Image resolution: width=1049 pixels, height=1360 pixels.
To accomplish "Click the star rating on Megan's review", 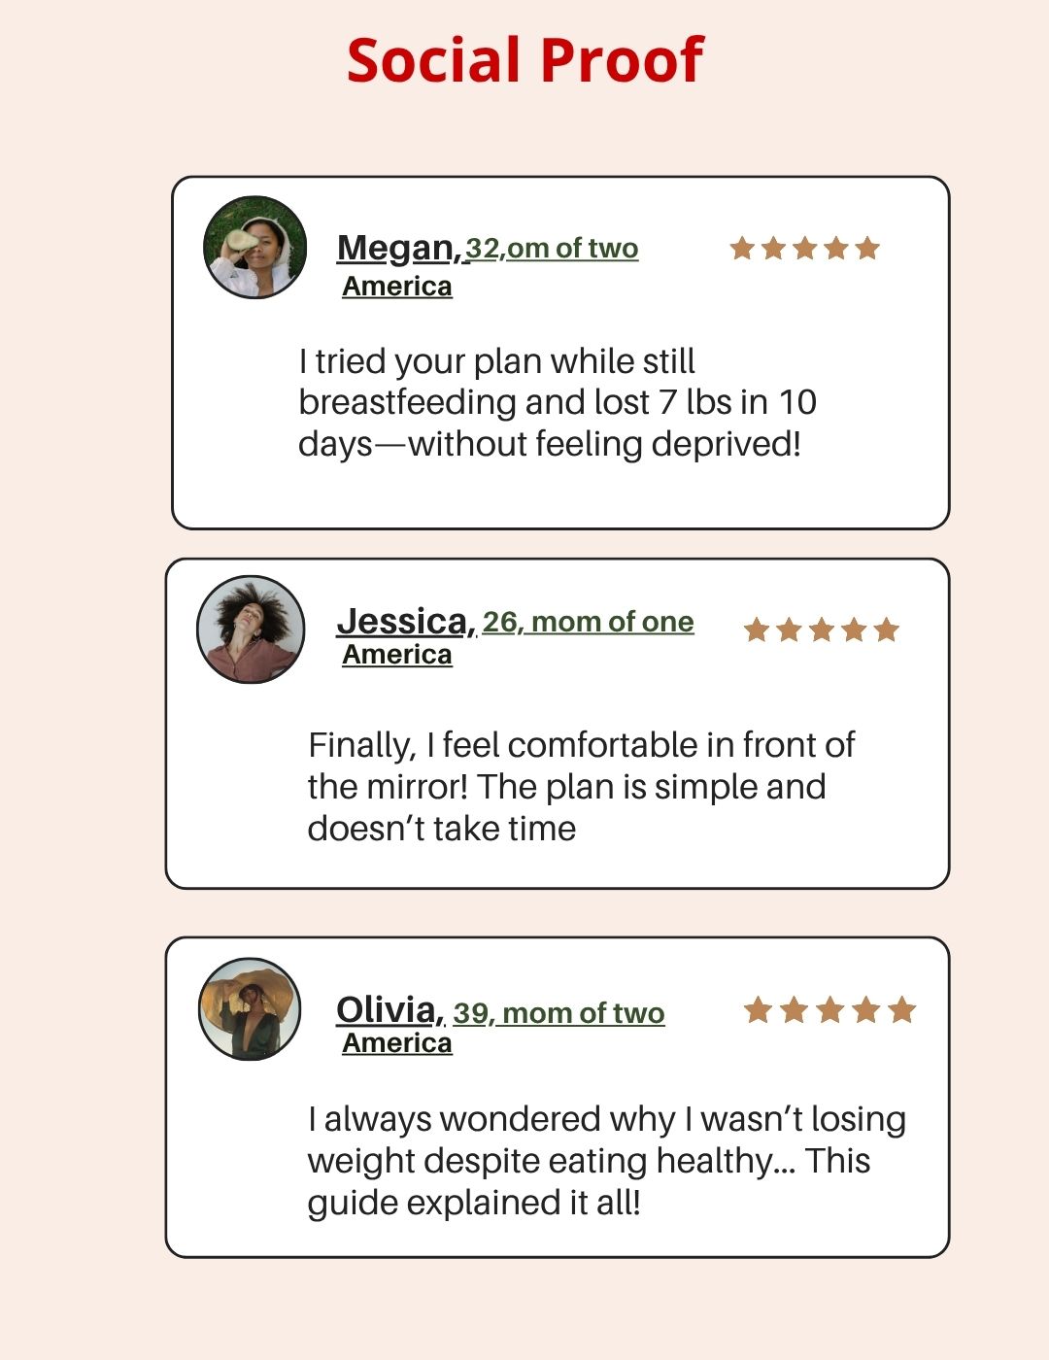I will pos(804,249).
